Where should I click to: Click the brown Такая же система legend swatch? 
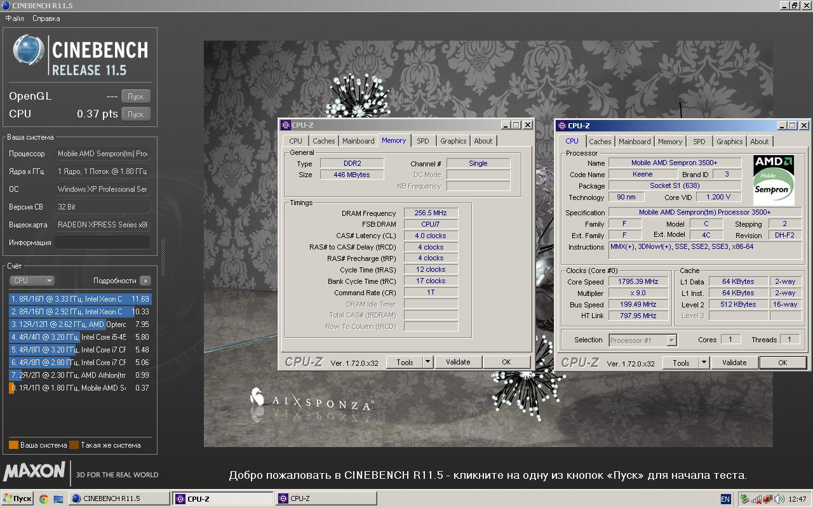(x=74, y=445)
